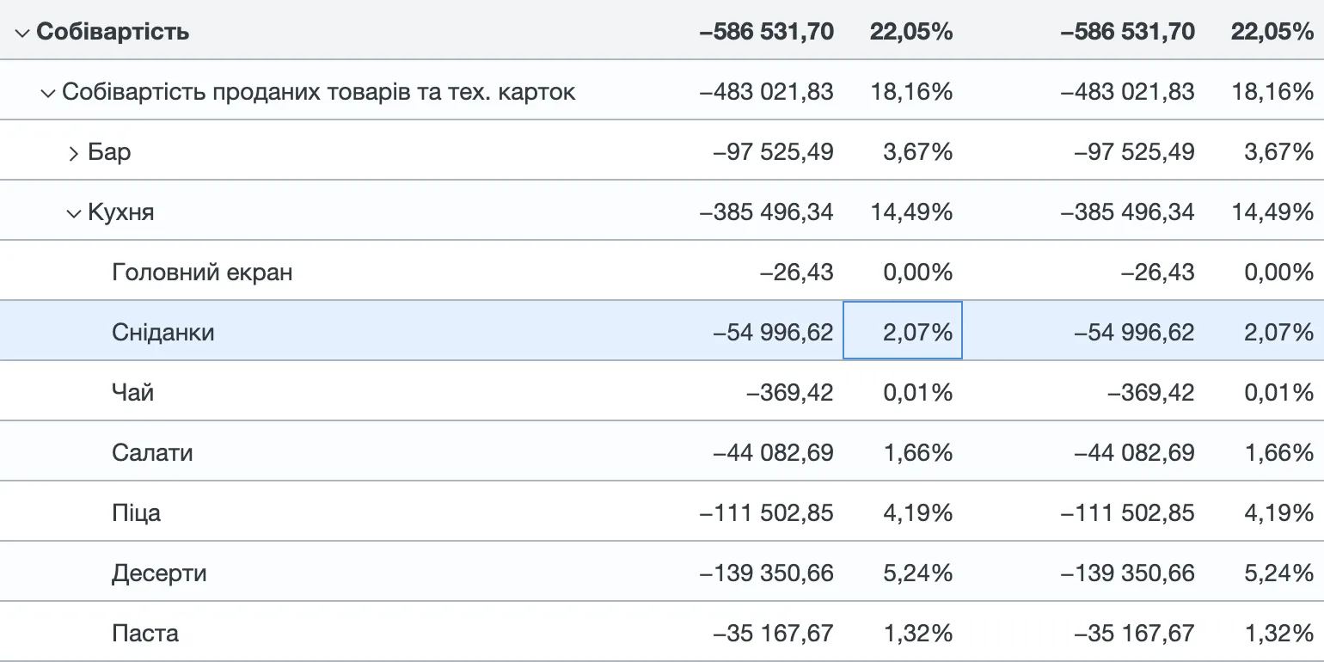Select the first –369,42 cell for Чай
Image resolution: width=1324 pixels, height=662 pixels.
(789, 393)
